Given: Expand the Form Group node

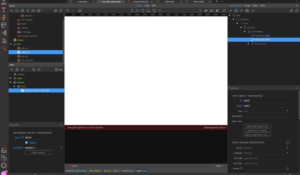Looking at the screenshot, I should point(248,44).
